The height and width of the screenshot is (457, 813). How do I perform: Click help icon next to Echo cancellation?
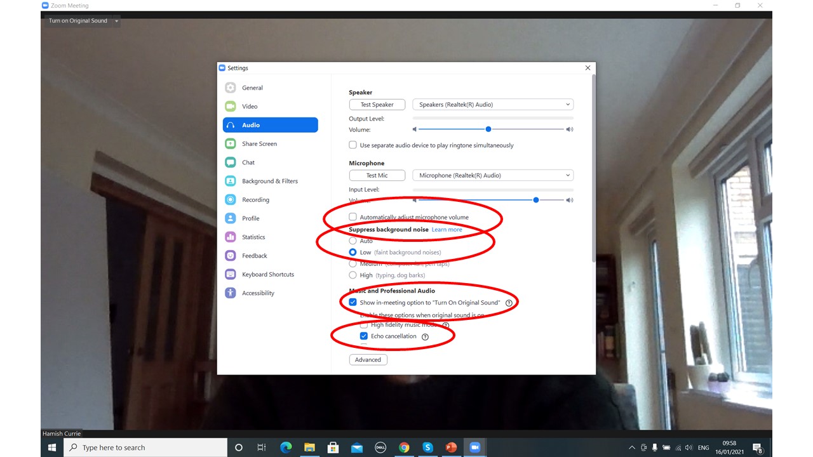(x=425, y=336)
